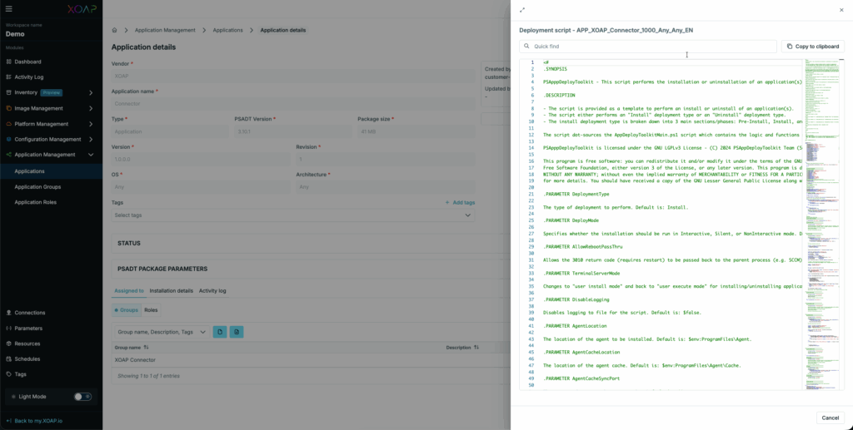The height and width of the screenshot is (430, 853).
Task: Toggle the Light Mode switch
Action: 82,397
